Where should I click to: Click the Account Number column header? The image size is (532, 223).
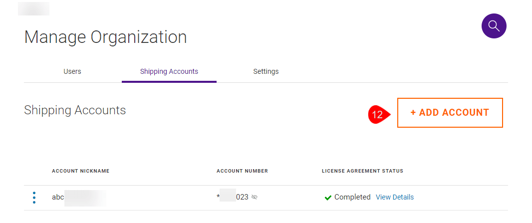pyautogui.click(x=242, y=171)
